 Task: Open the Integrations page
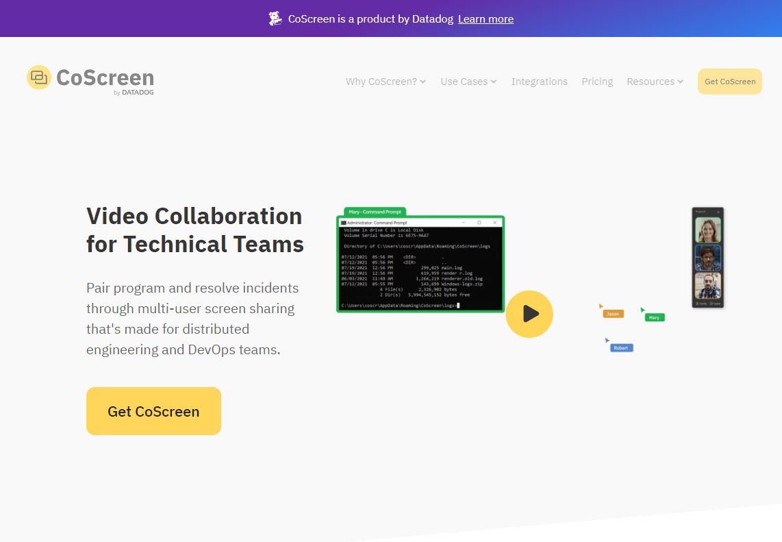[539, 82]
